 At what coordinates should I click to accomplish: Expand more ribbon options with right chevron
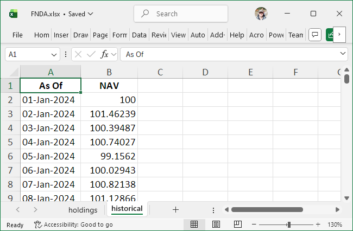click(339, 34)
